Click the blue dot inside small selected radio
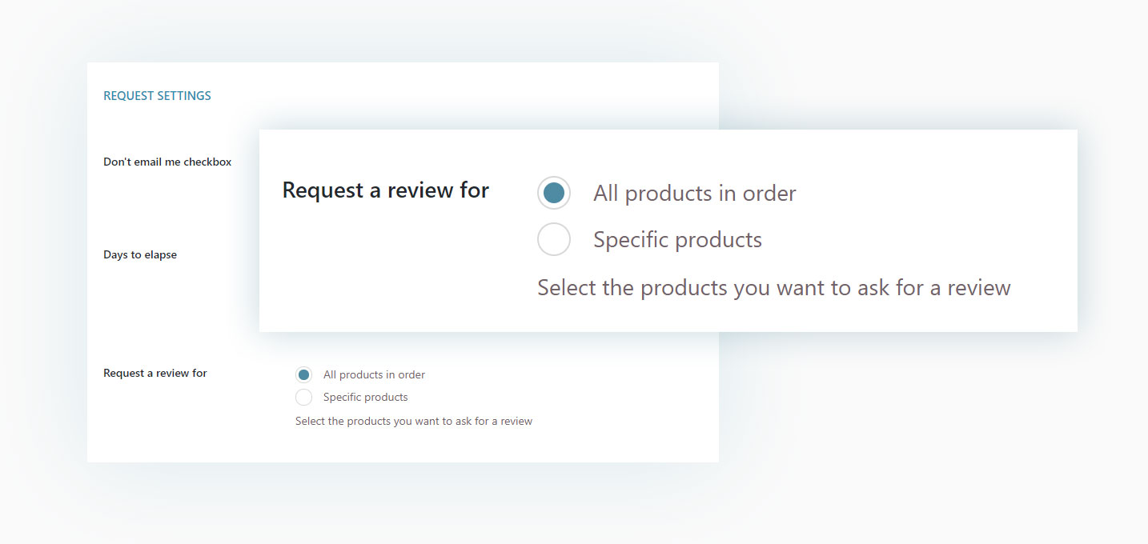This screenshot has height=544, width=1148. coord(303,374)
